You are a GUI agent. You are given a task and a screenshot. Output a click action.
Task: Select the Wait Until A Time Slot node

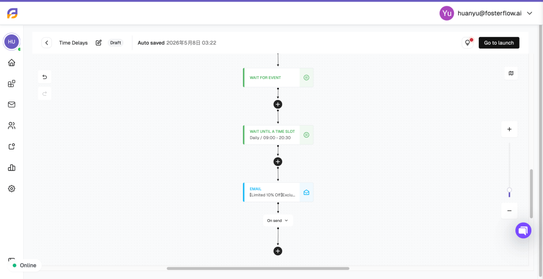(278, 135)
